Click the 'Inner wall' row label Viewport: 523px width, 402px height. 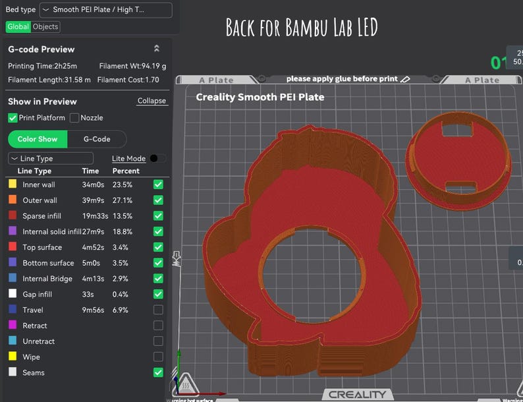click(x=39, y=185)
